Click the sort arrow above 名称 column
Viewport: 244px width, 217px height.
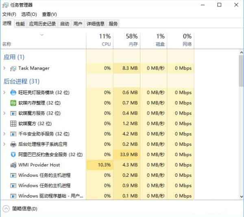[42, 35]
